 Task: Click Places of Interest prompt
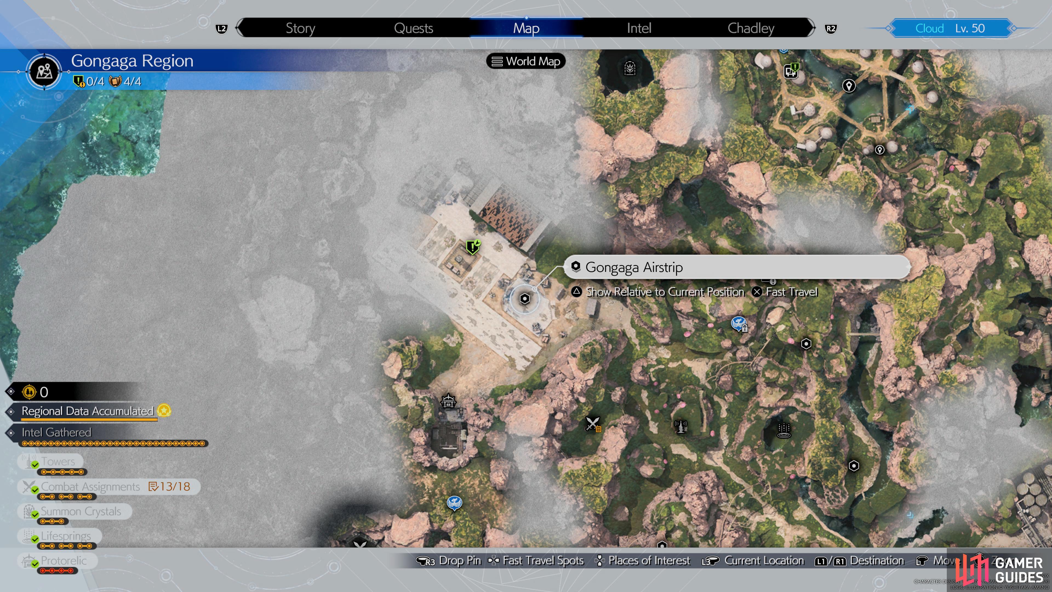tap(642, 561)
